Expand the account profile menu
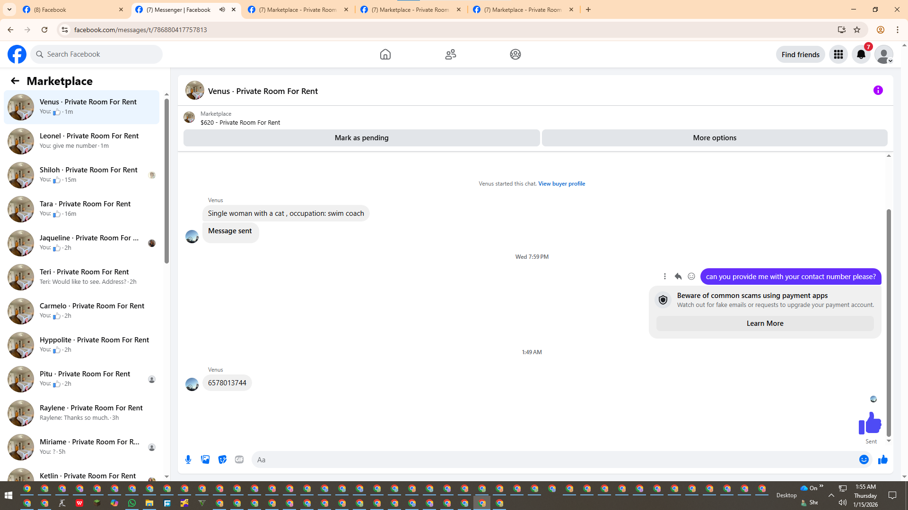Image resolution: width=908 pixels, height=510 pixels. (883, 54)
